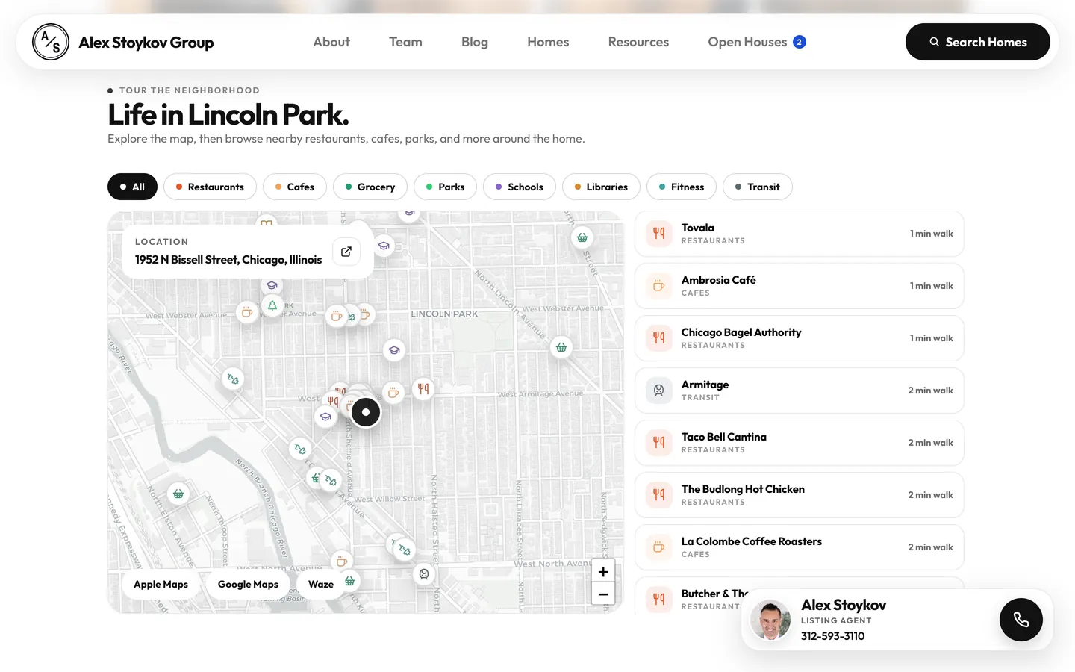The width and height of the screenshot is (1075, 672).
Task: Click school marker beside the location card
Action: (384, 246)
